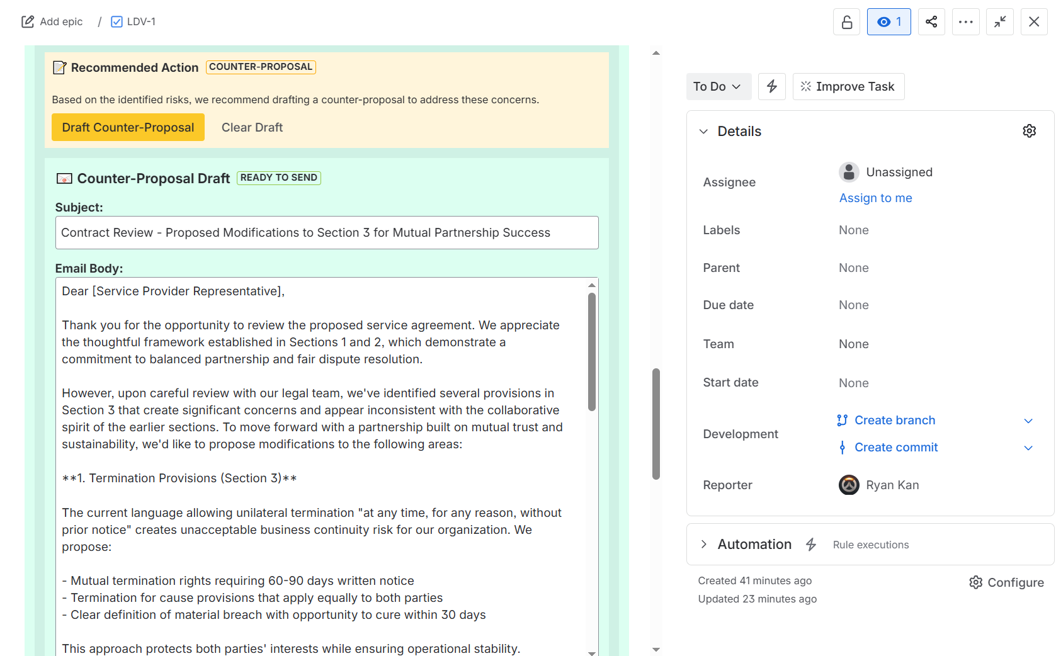Open the To Do status dropdown
Viewport: 1056px width, 656px height.
coord(718,87)
